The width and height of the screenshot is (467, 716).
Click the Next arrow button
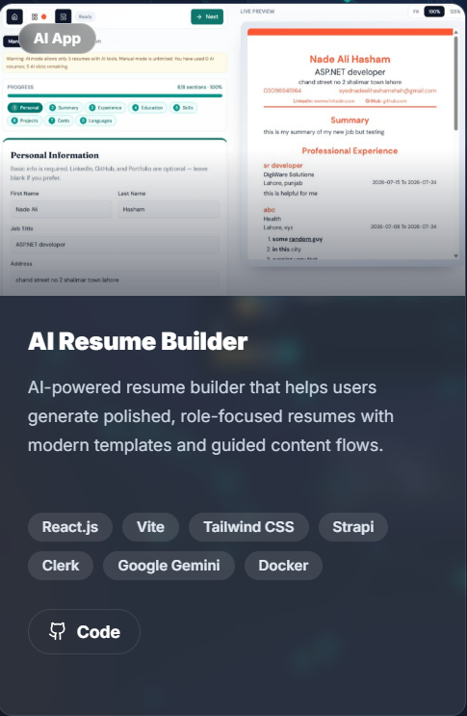point(207,16)
